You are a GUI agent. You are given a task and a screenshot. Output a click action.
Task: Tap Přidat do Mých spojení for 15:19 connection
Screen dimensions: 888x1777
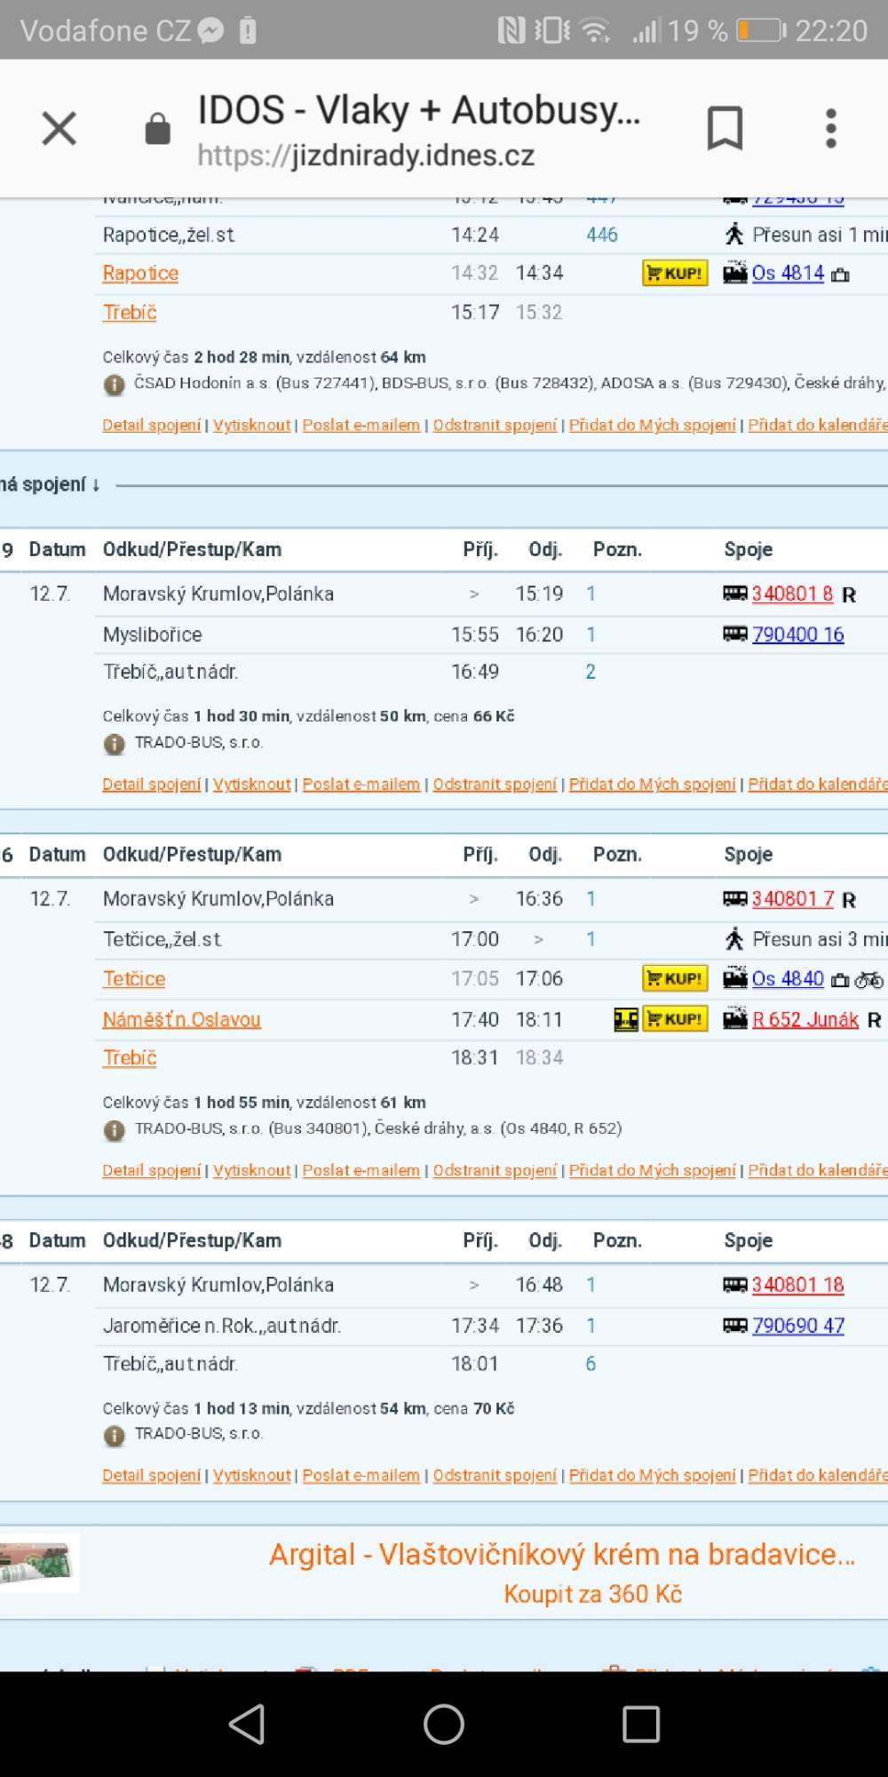coord(653,785)
